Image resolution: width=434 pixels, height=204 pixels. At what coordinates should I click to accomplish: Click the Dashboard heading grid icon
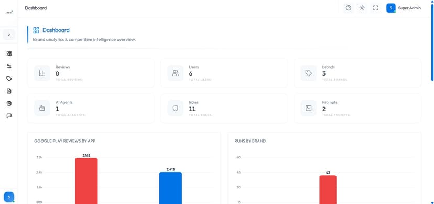[x=36, y=30]
